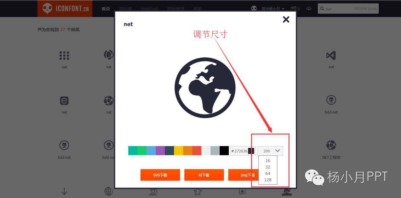
Task: Click the SVG下载 button
Action: (160, 175)
